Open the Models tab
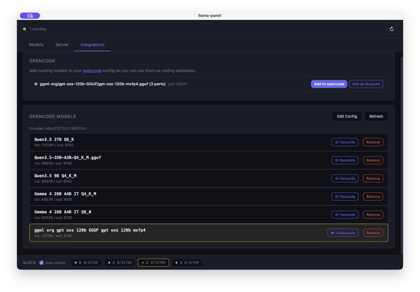Screen dimensions: 420x292 click(36, 45)
